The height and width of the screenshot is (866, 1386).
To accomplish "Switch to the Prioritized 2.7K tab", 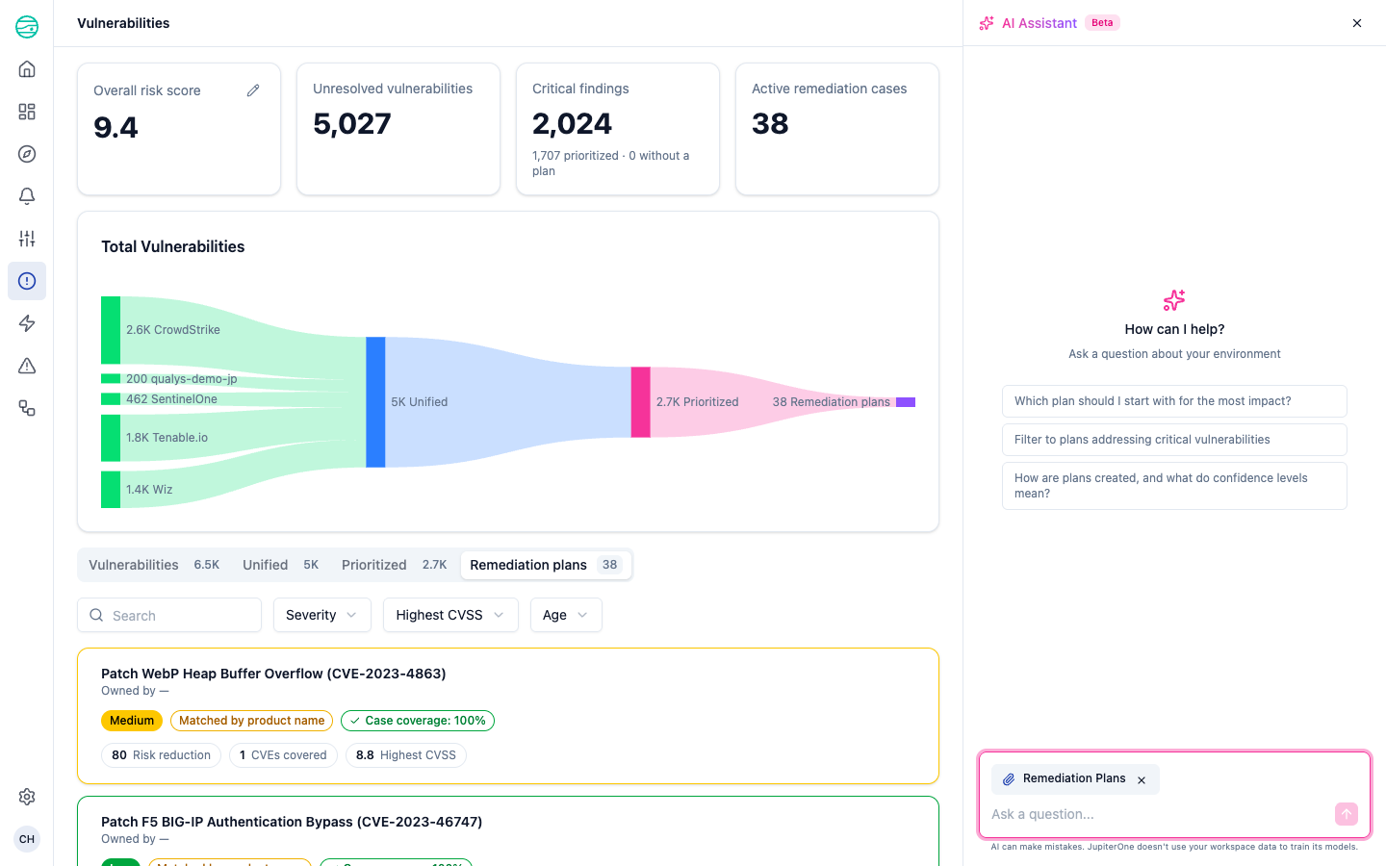I will tap(394, 565).
